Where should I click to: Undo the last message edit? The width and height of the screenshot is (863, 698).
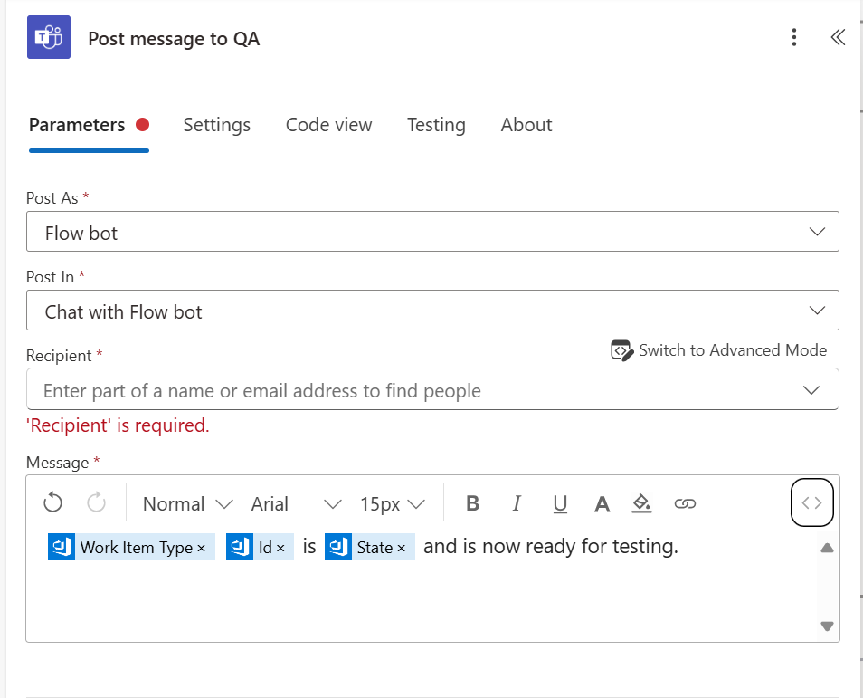[52, 503]
